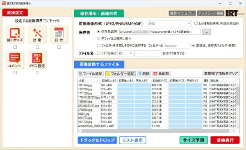Click the 削除 button
Viewport: 246px width, 150px height.
point(144,74)
